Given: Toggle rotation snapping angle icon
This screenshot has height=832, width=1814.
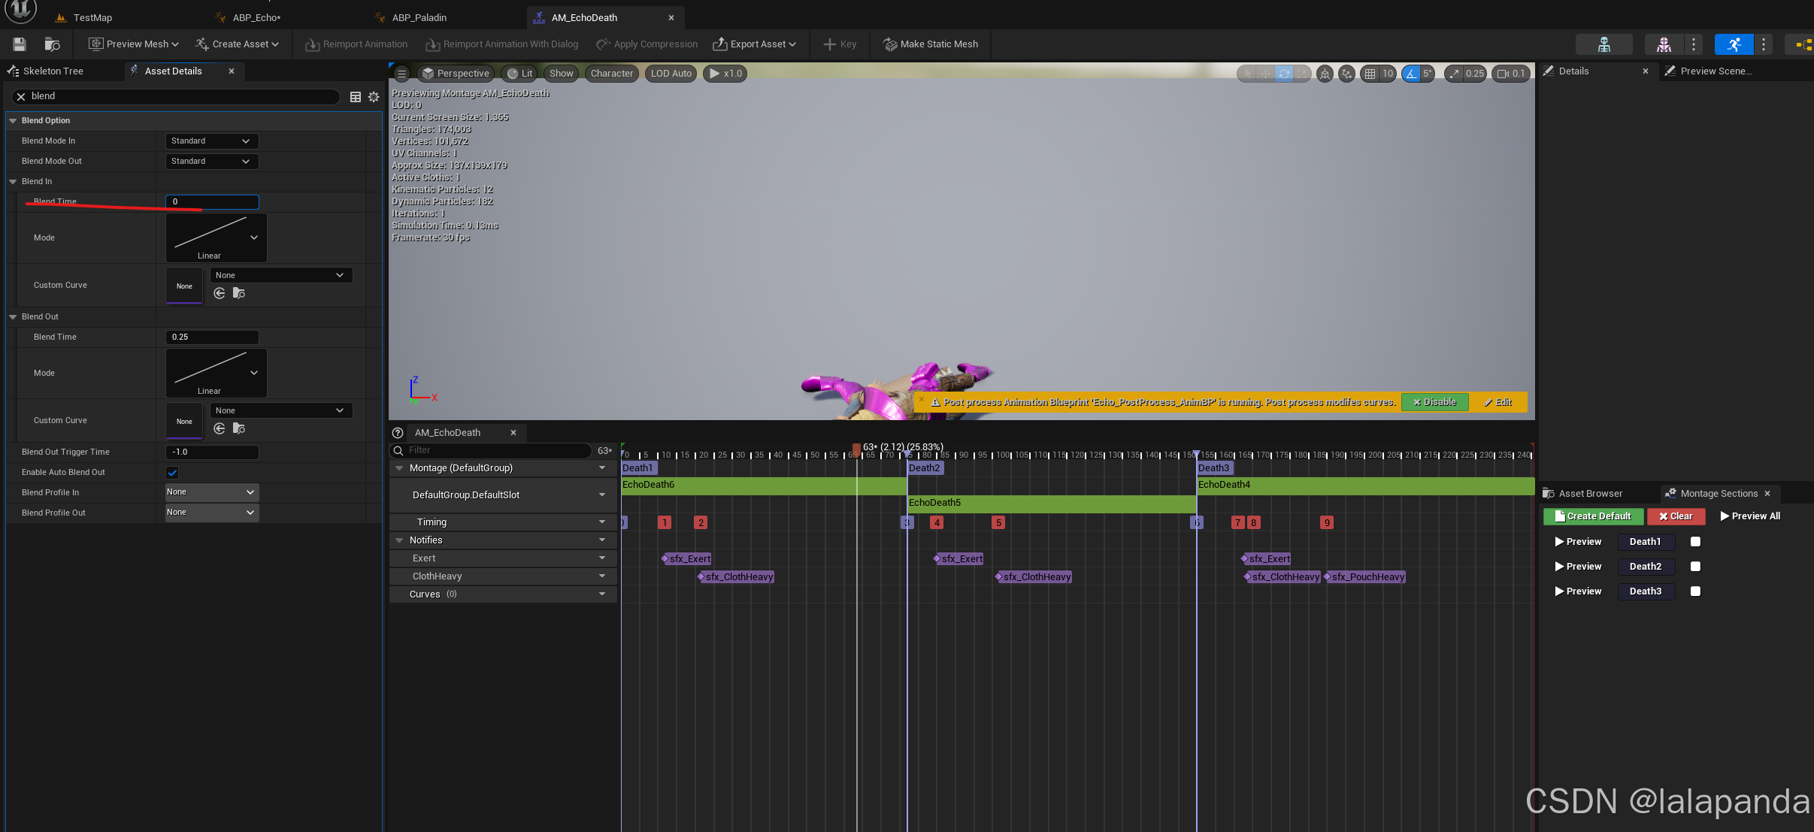Looking at the screenshot, I should pyautogui.click(x=1411, y=73).
